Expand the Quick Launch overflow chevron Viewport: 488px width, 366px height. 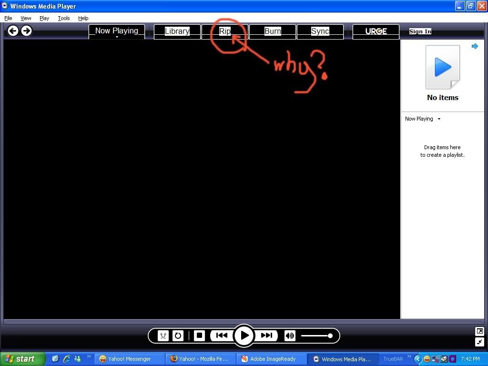coord(89,356)
